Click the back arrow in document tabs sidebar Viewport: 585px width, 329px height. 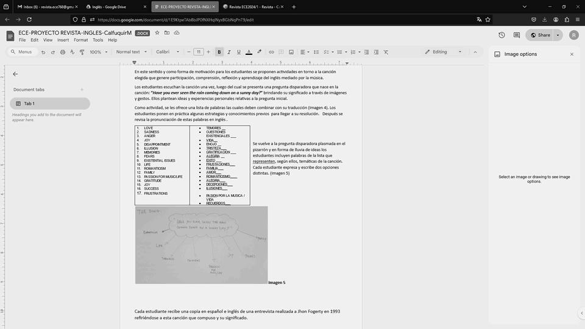tap(15, 74)
